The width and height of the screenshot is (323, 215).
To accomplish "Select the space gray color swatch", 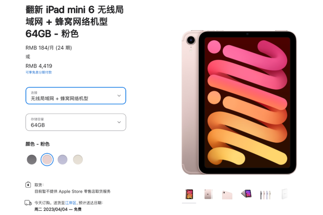I will pyautogui.click(x=32, y=160).
